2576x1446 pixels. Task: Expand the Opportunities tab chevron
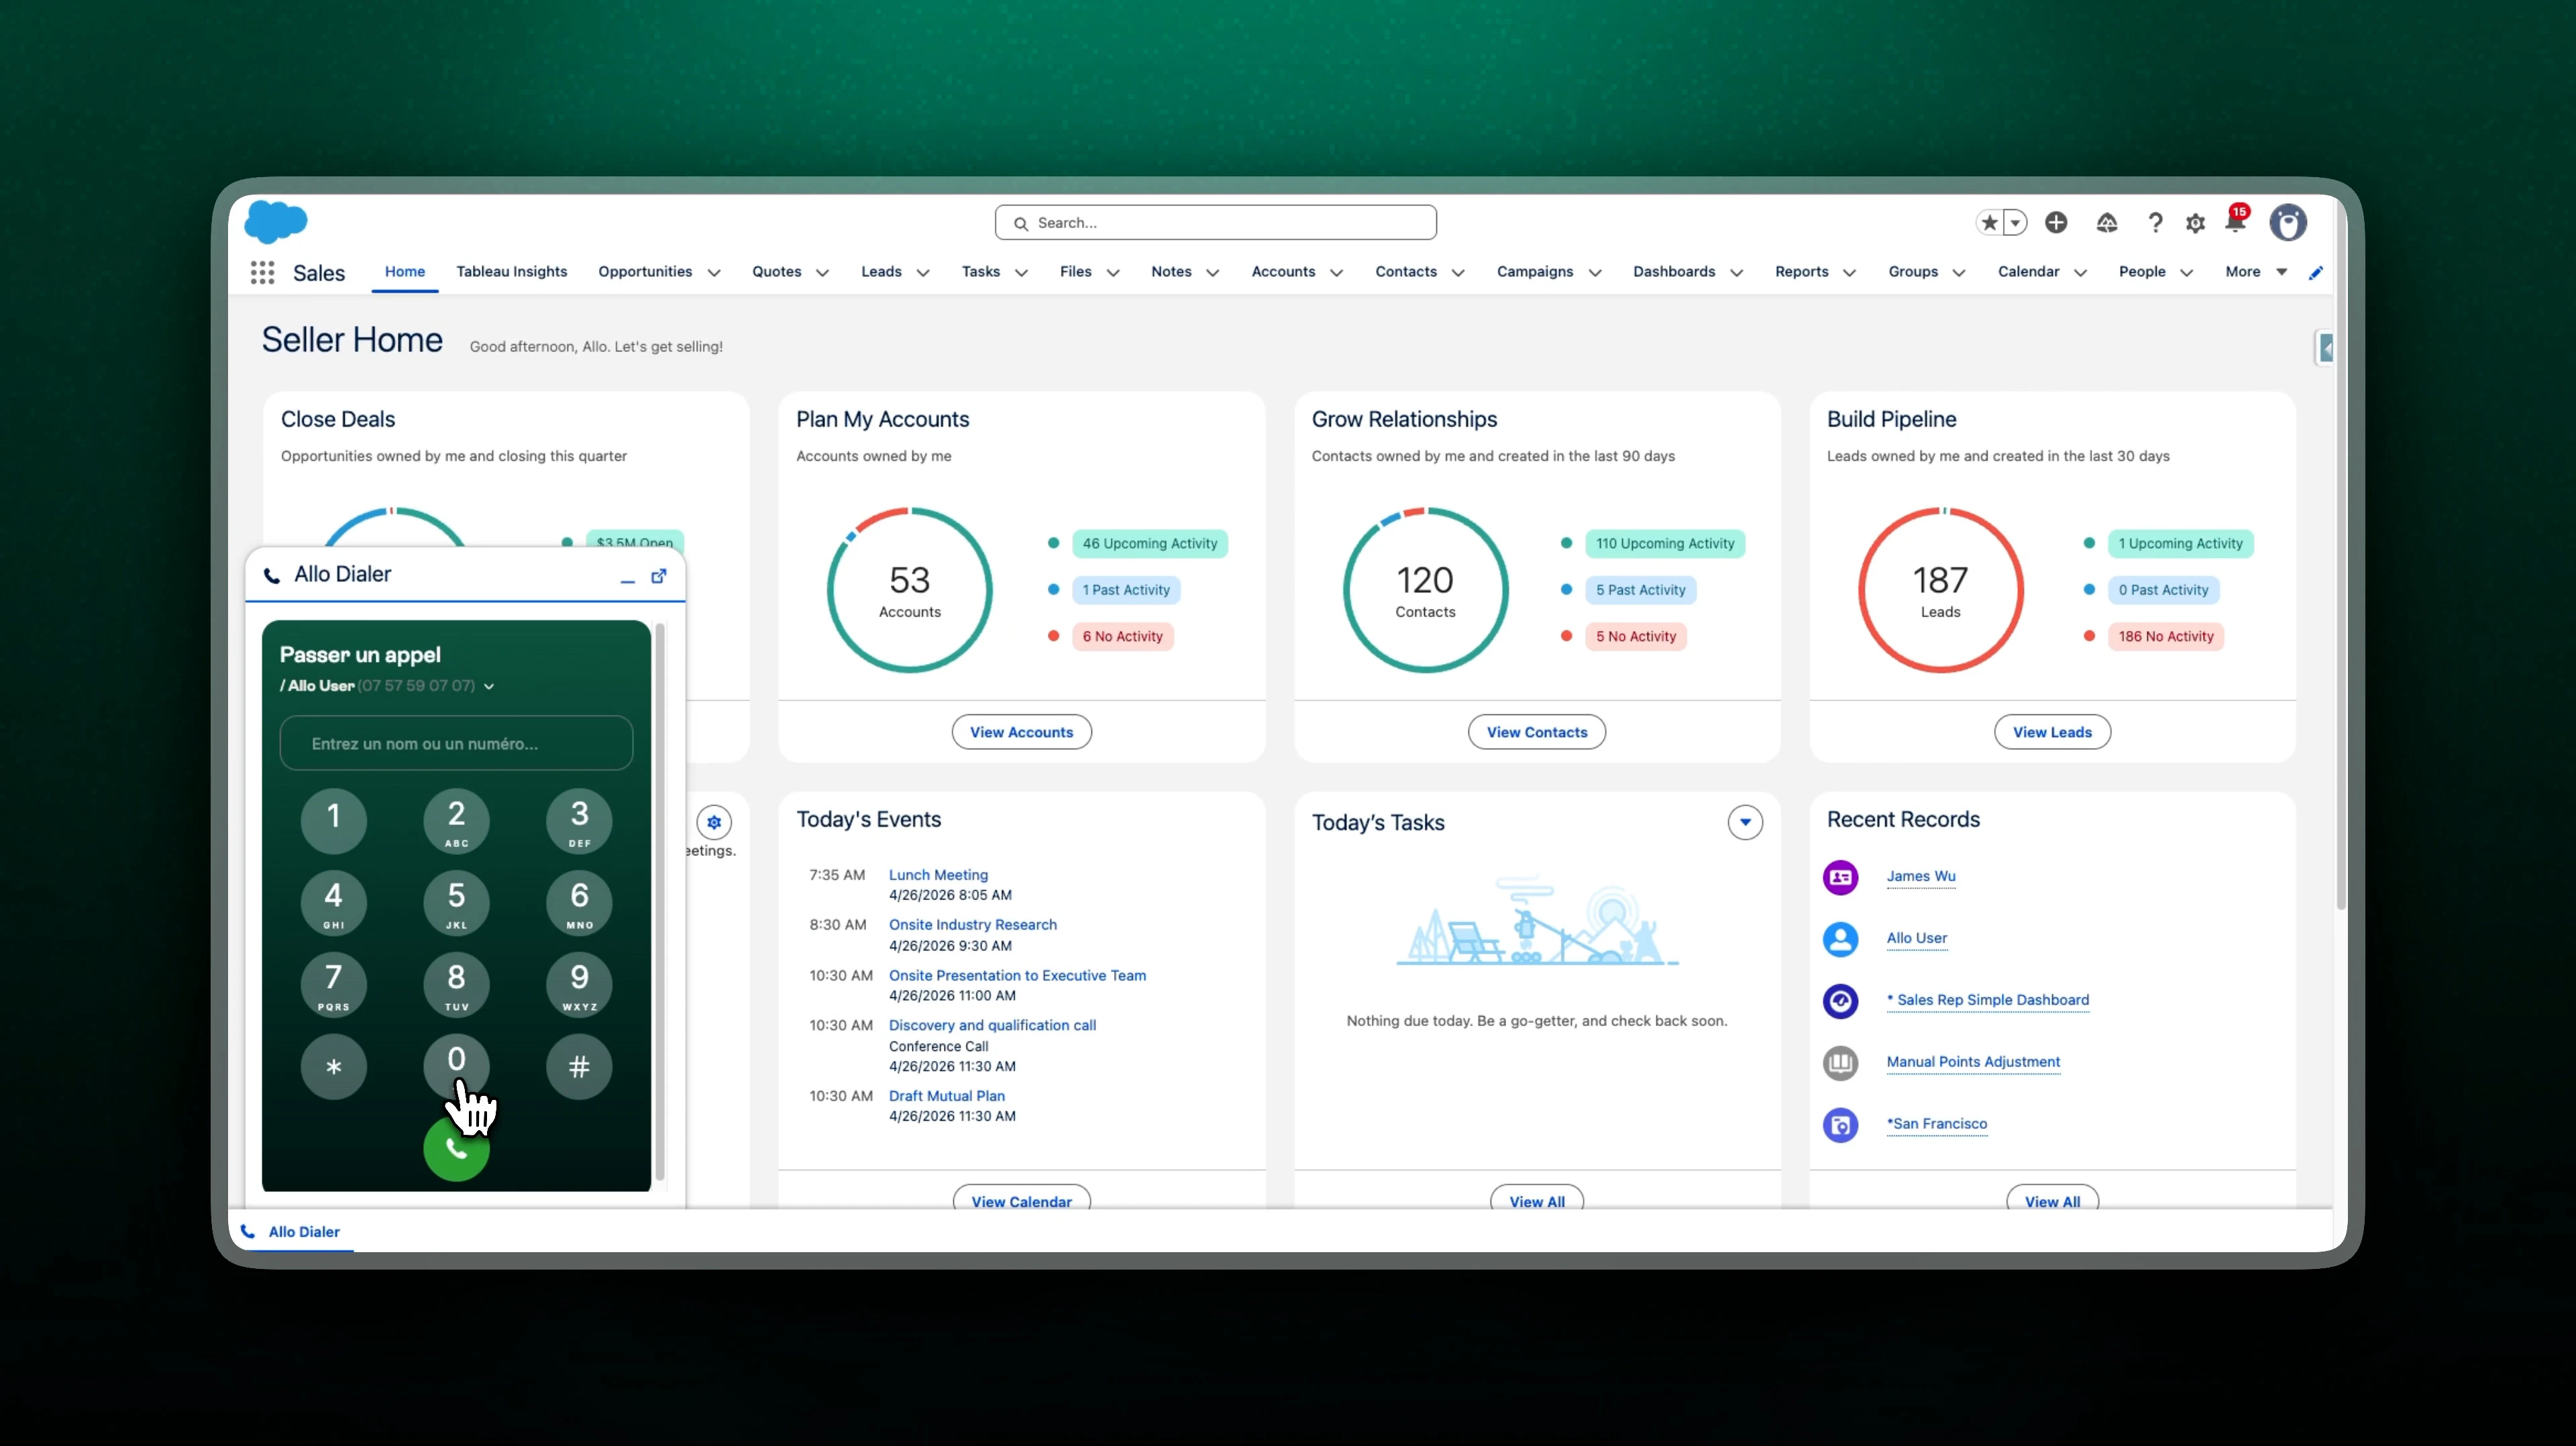pyautogui.click(x=714, y=273)
